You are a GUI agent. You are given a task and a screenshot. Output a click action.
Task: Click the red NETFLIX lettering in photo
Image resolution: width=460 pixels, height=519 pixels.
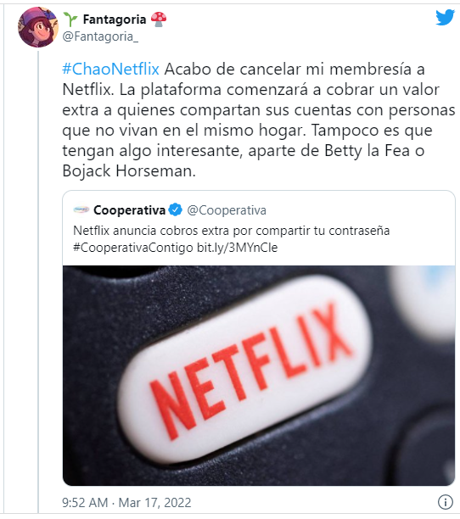point(251,370)
